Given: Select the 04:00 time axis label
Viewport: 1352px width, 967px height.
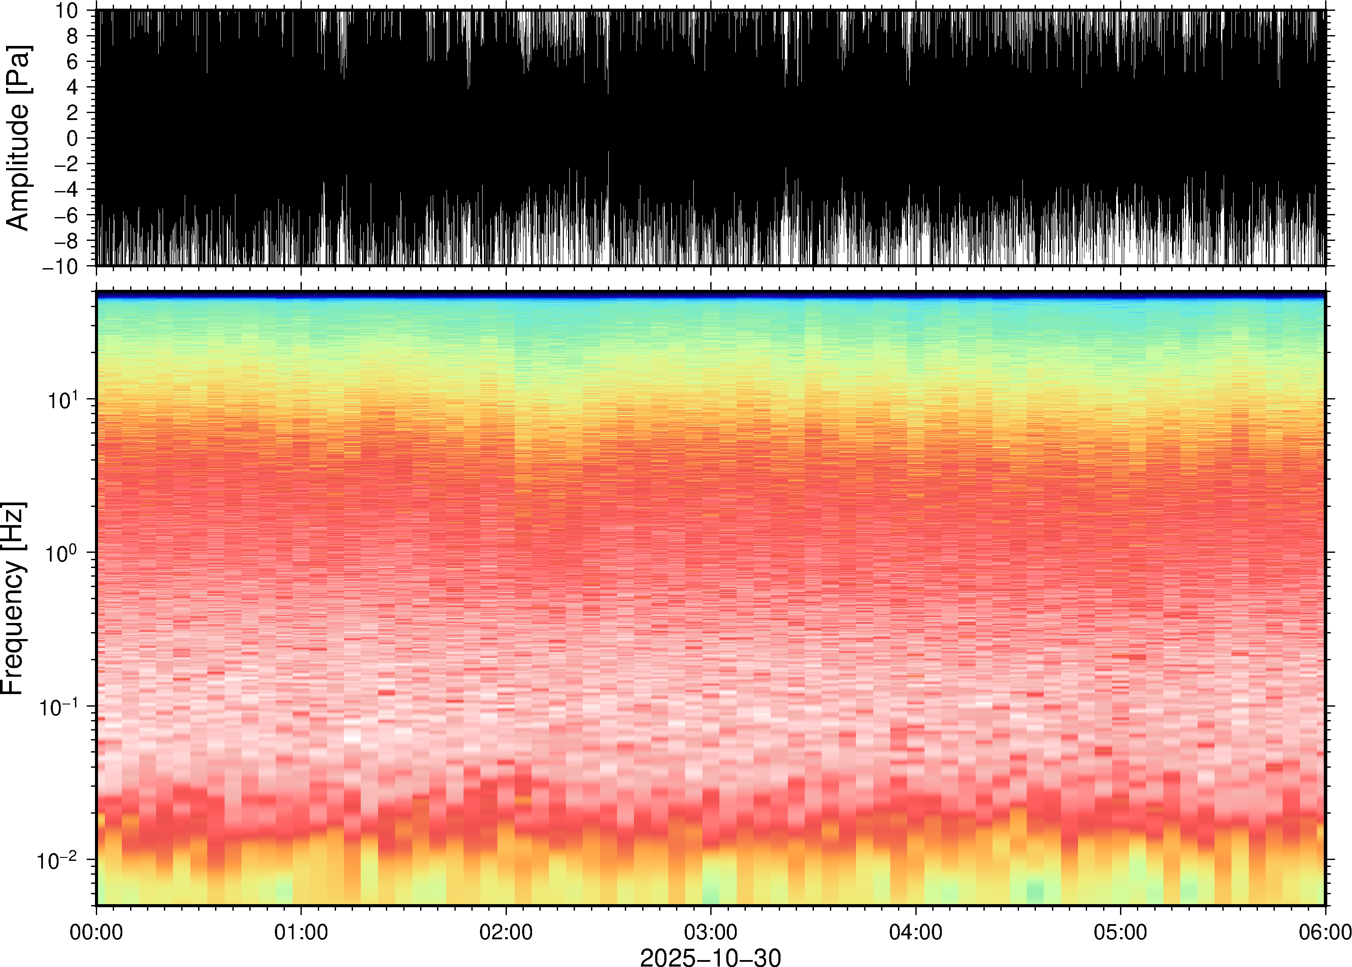Looking at the screenshot, I should tap(915, 932).
